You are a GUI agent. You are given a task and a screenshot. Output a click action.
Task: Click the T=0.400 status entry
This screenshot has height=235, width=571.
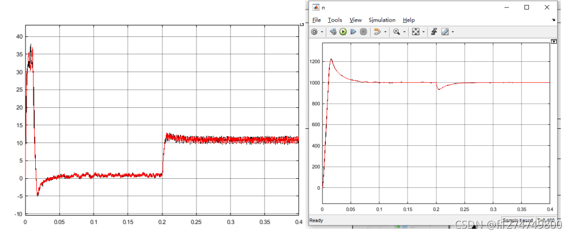click(x=545, y=220)
